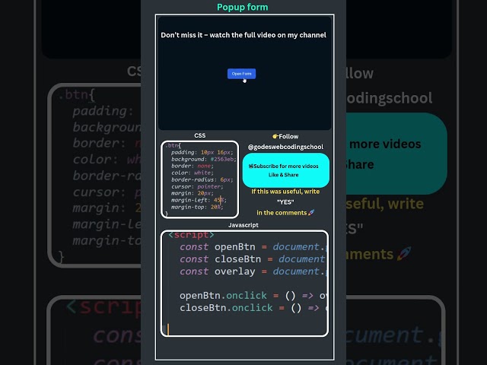Image resolution: width=487 pixels, height=365 pixels.
Task: Click the cyan Subscribe for more videos box
Action: pos(286,170)
